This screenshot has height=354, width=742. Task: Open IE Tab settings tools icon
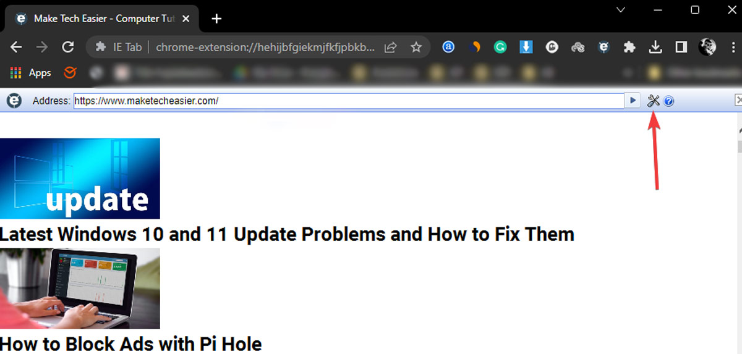[x=654, y=101]
